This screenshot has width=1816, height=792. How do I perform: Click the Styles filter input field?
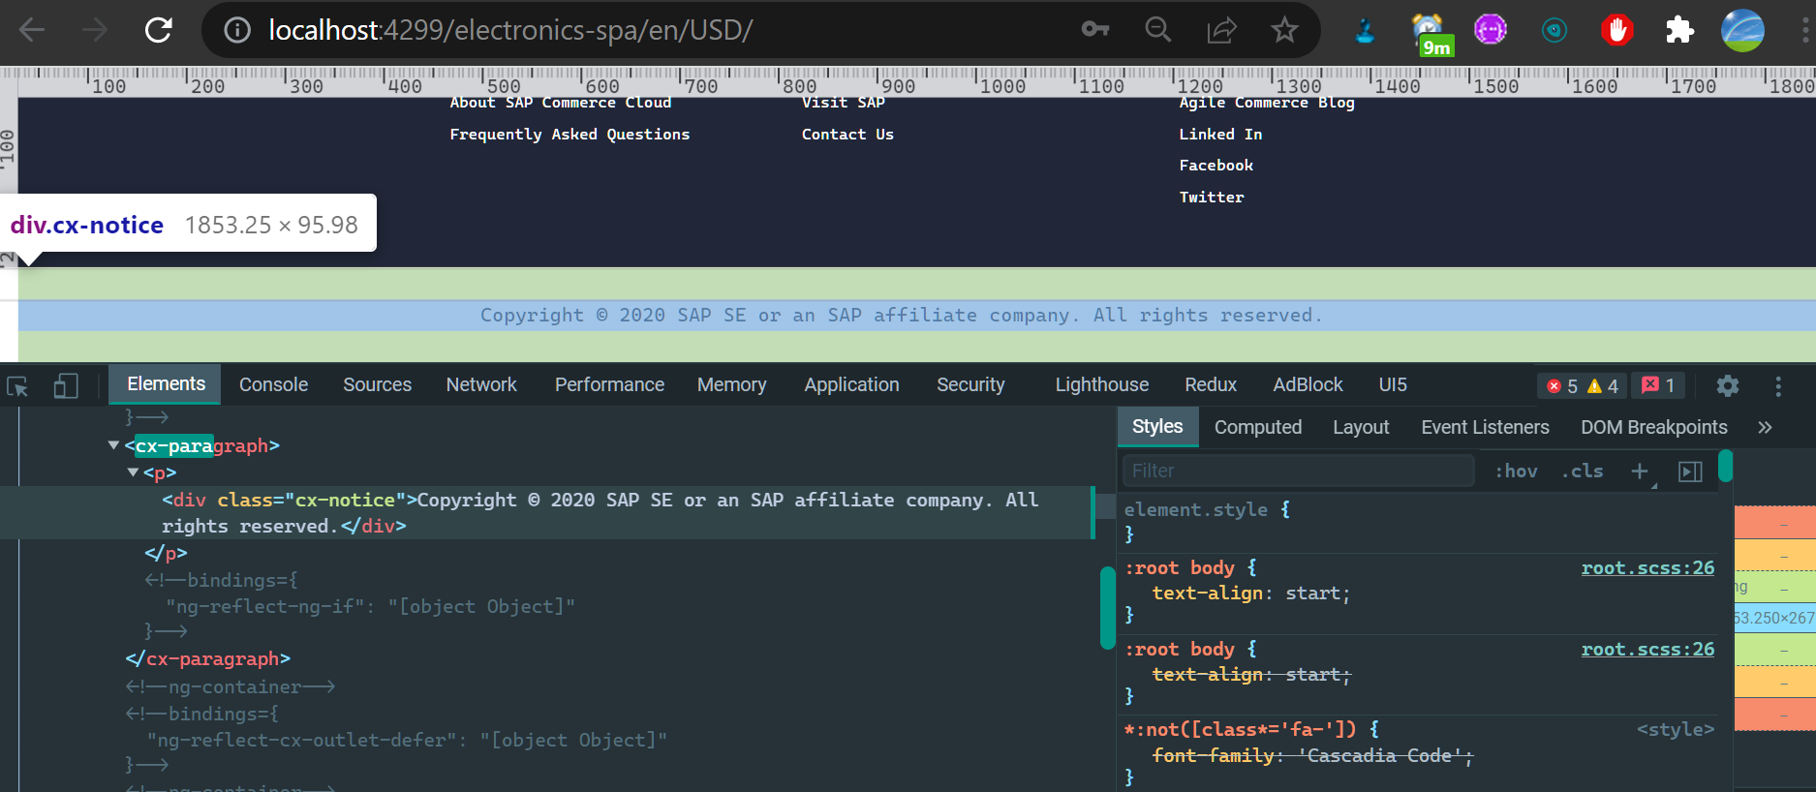point(1298,471)
